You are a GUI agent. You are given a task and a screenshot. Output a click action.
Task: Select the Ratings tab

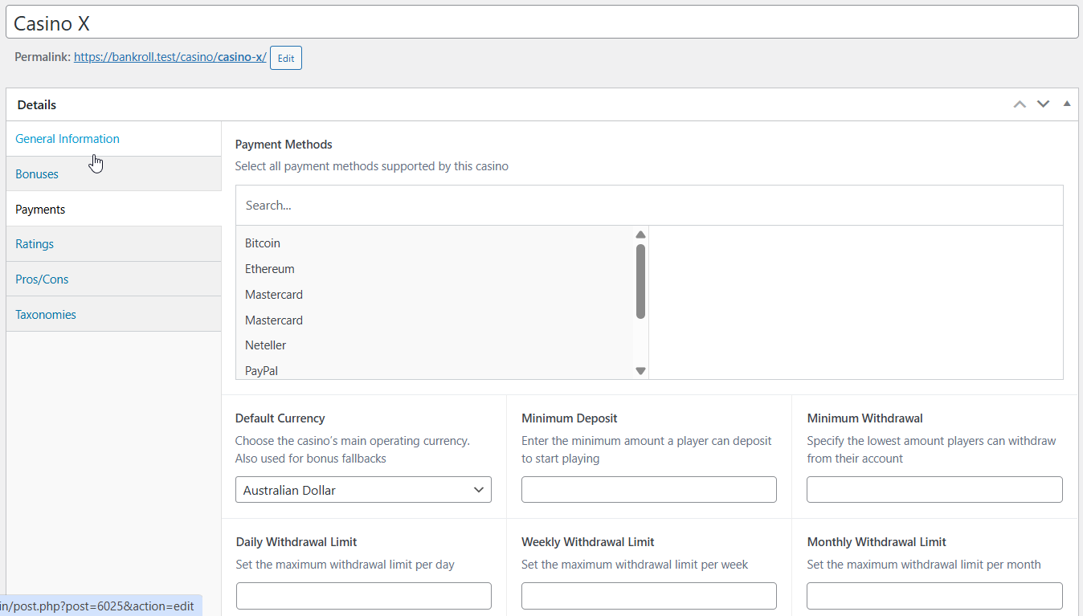(x=35, y=244)
